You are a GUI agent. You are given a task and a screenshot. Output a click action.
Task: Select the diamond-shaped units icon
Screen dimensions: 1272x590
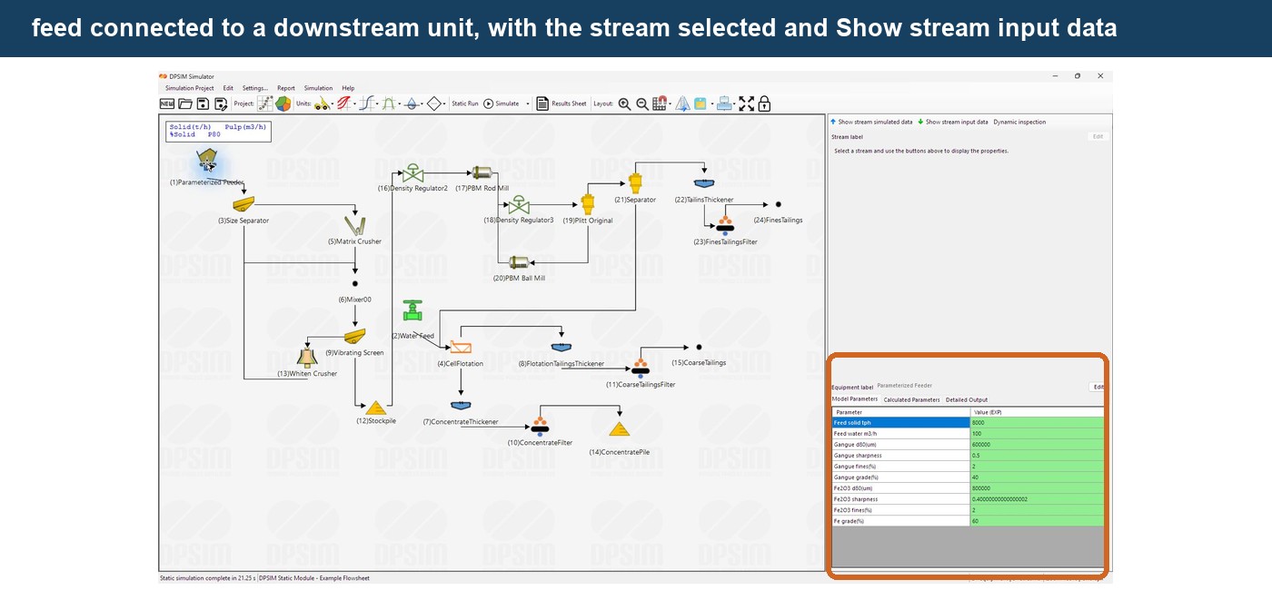pos(434,103)
